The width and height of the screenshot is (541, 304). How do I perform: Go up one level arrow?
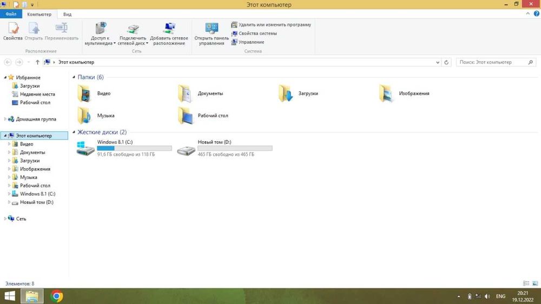click(37, 62)
